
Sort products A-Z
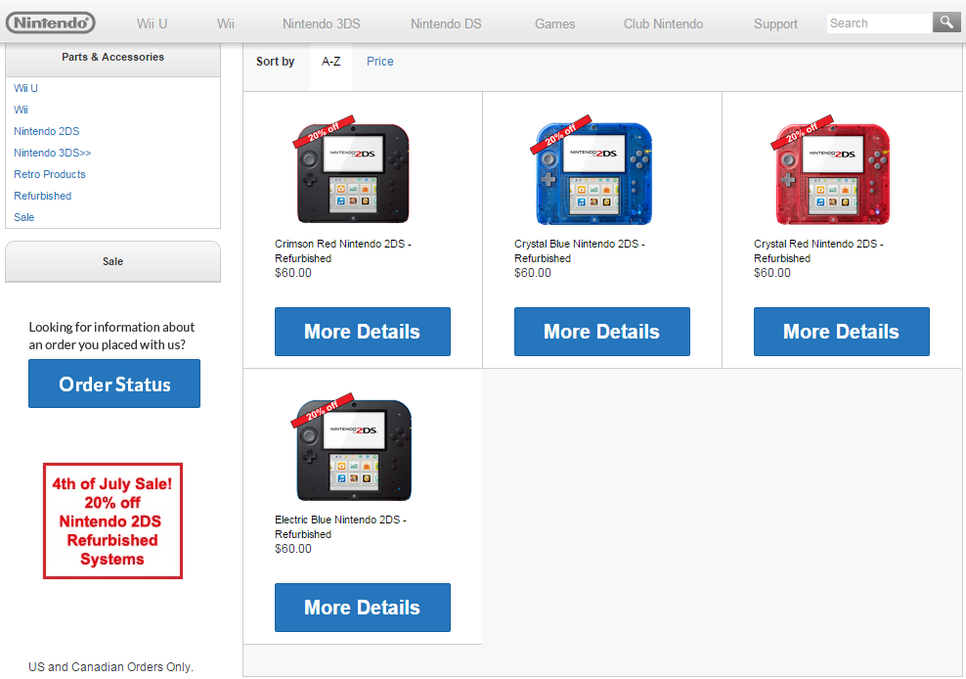tap(331, 62)
